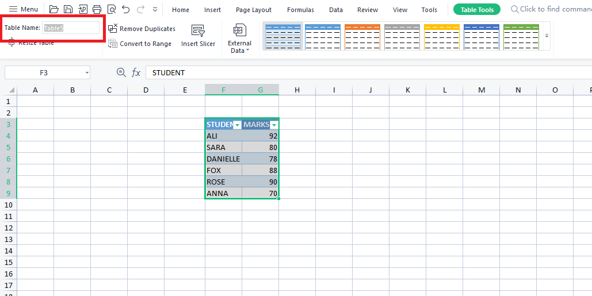Click the Print Preview icon
Screen dimensions: 592x296
coord(112,9)
